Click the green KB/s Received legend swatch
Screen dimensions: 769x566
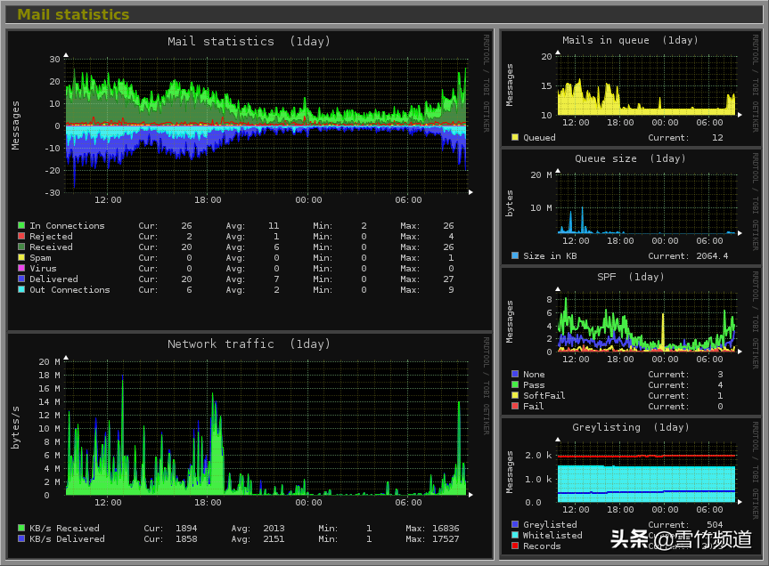pos(20,529)
